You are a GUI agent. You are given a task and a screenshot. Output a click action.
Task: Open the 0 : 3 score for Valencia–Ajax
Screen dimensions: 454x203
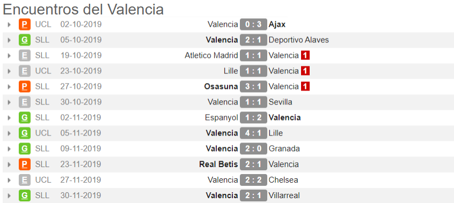point(253,24)
